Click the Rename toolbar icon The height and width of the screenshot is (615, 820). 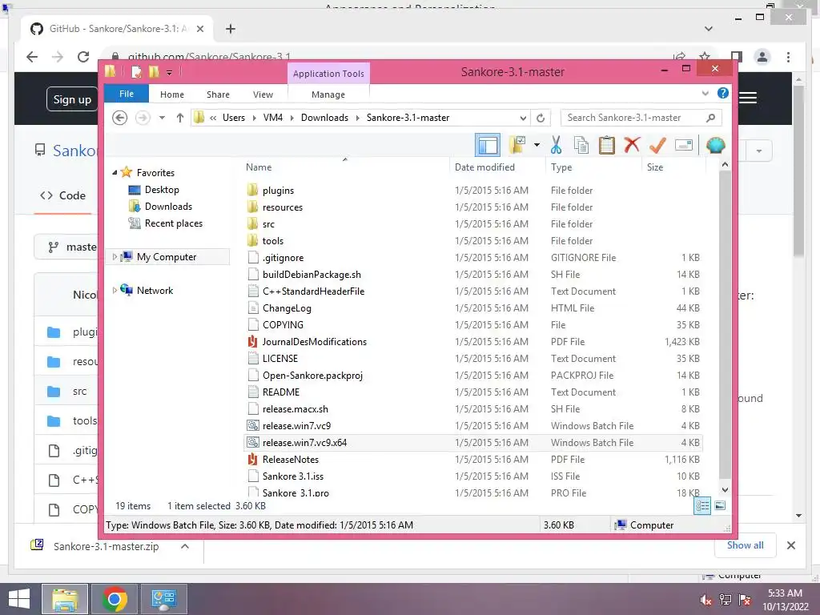click(684, 145)
